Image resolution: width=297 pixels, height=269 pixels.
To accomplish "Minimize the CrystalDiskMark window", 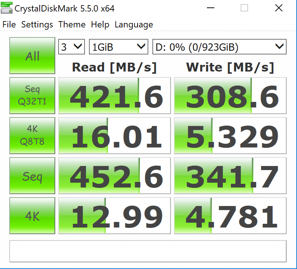I will click(x=211, y=8).
